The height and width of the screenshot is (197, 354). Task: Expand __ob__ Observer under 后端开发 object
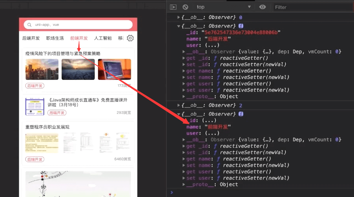184,52
